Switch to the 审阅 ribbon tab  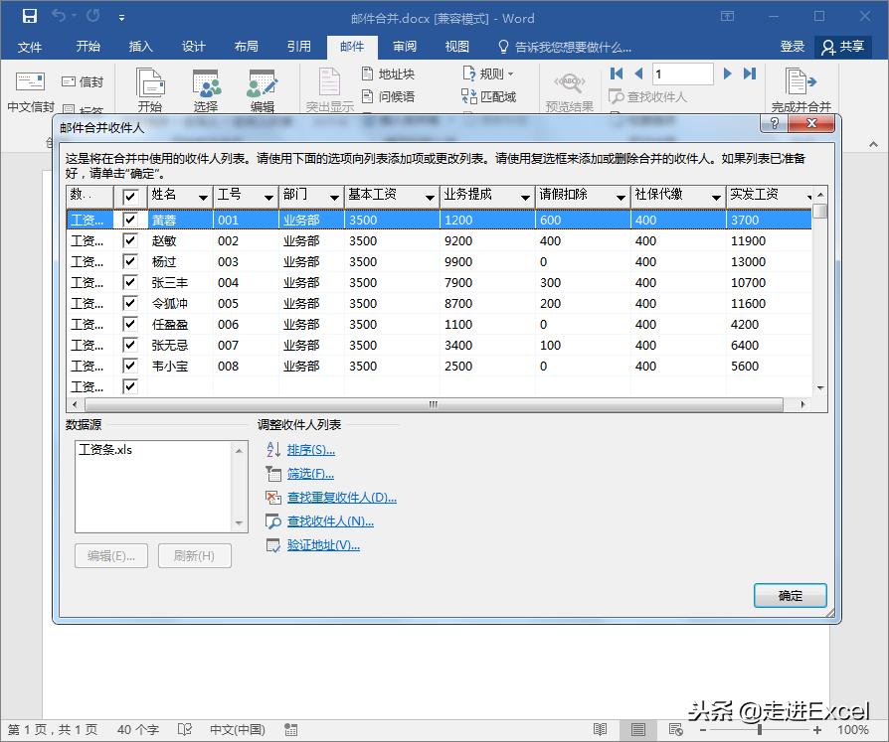coord(404,47)
